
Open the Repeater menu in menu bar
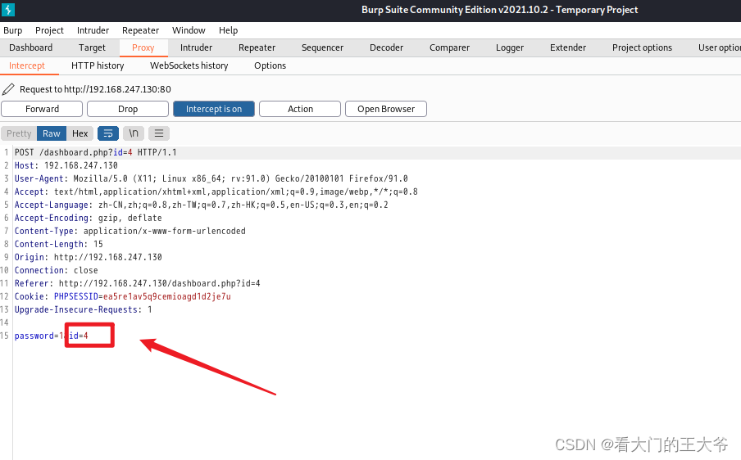[x=140, y=30]
